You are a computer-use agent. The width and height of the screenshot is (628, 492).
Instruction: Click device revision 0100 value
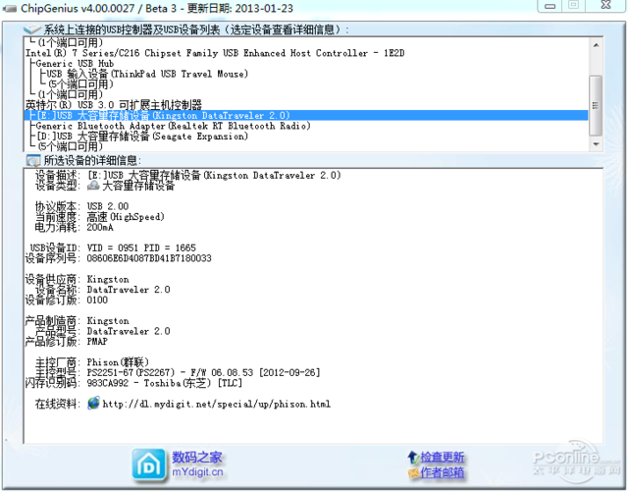[97, 300]
